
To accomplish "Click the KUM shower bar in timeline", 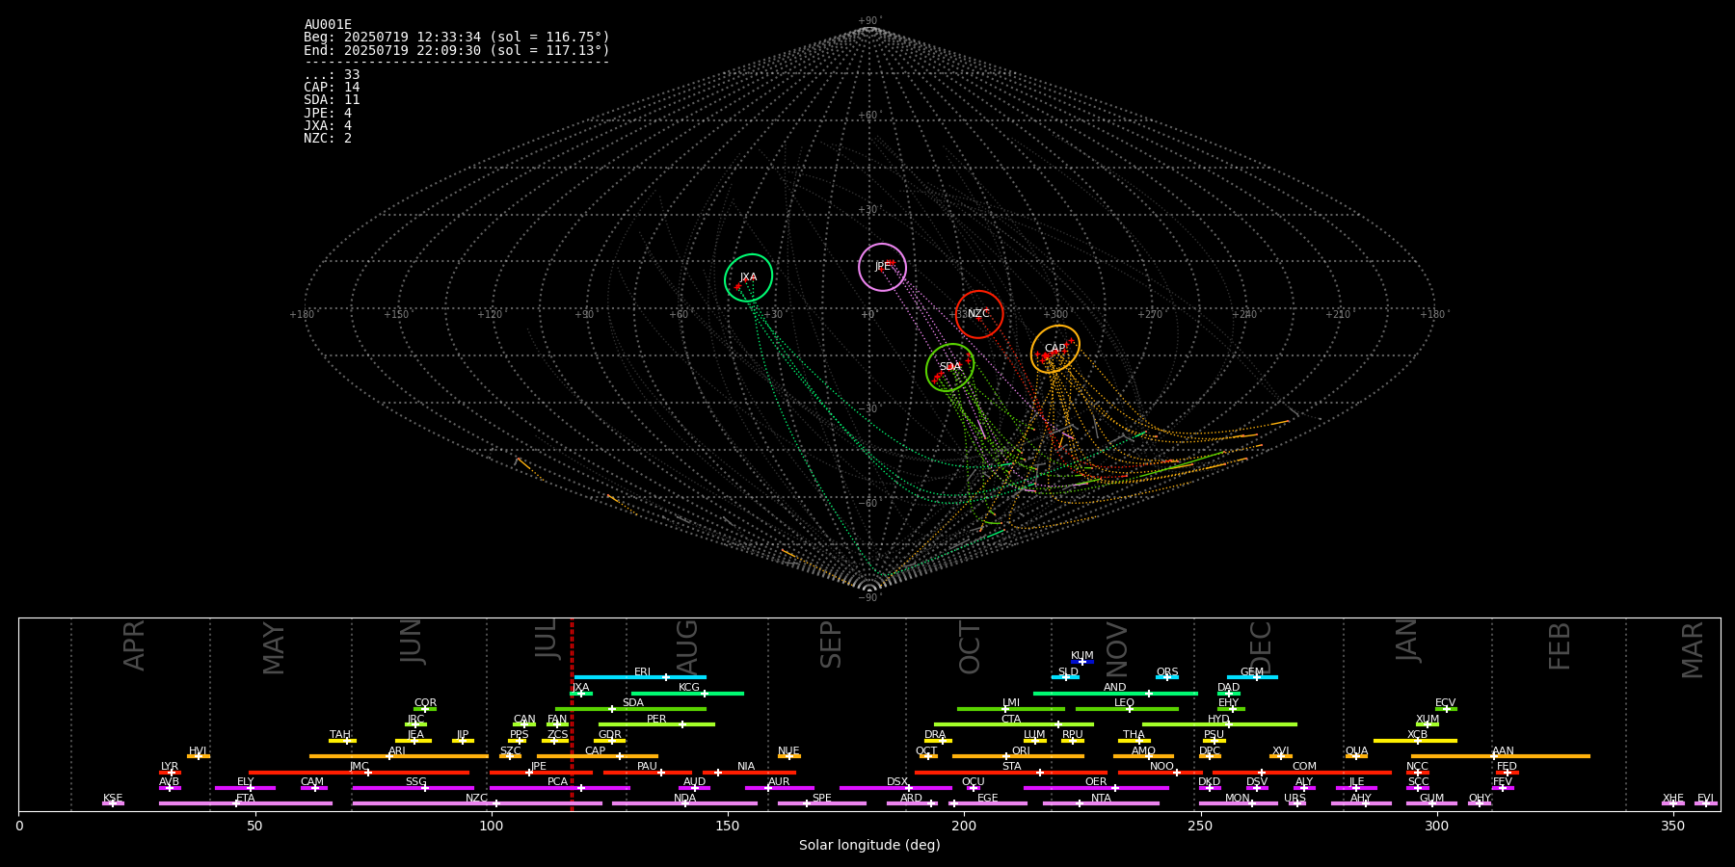I will (1082, 662).
